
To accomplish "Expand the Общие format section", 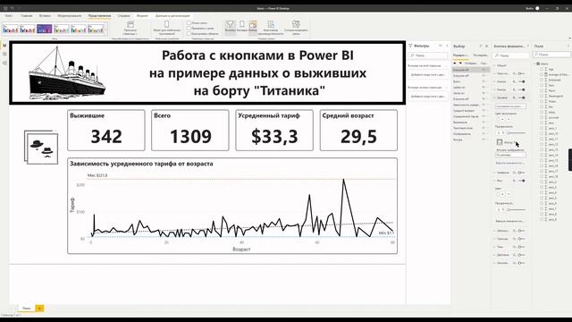I will pyautogui.click(x=501, y=65).
